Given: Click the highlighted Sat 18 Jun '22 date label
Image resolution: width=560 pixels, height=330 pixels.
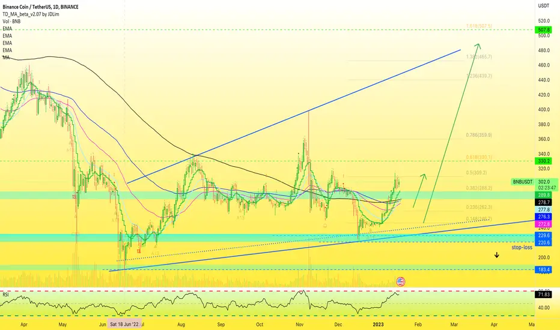Looking at the screenshot, I should point(124,324).
